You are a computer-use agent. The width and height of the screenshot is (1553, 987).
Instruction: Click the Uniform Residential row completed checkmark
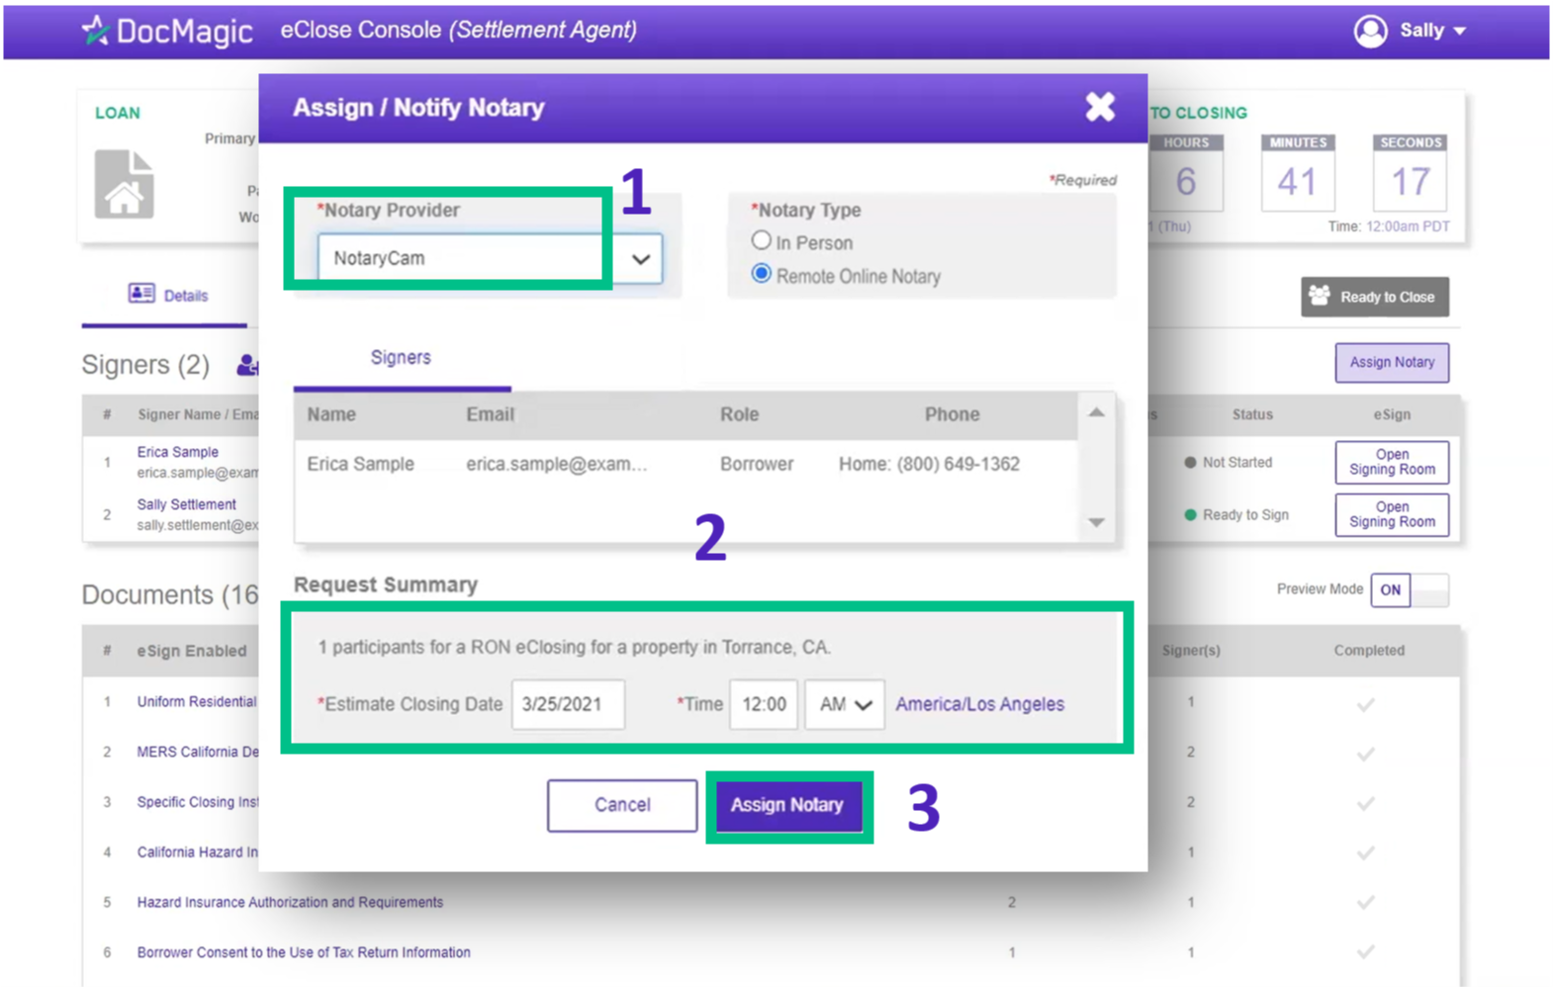(x=1366, y=704)
